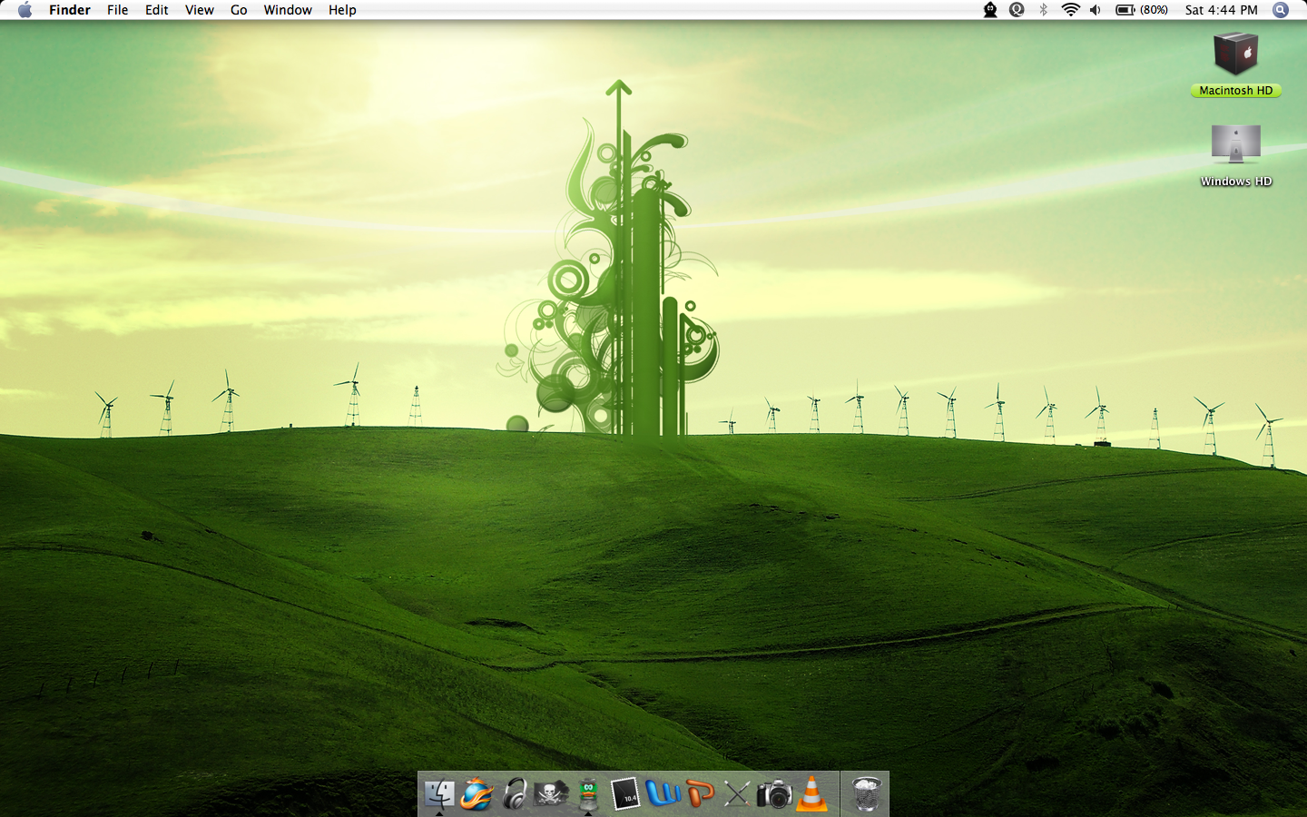Open Finder from the dock
Screen dimensions: 1307x817
(439, 794)
